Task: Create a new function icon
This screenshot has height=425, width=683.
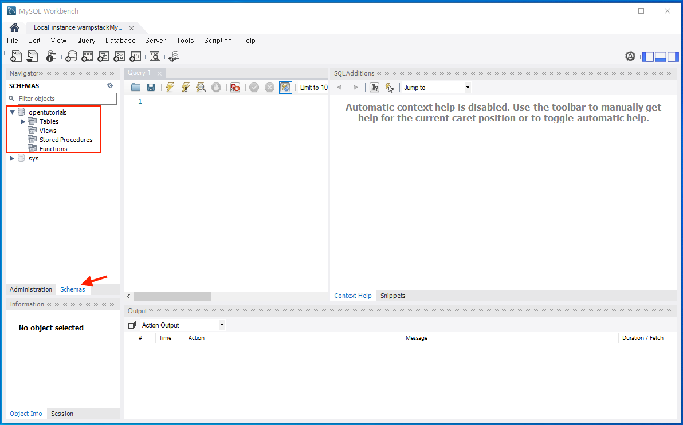Action: tap(135, 56)
